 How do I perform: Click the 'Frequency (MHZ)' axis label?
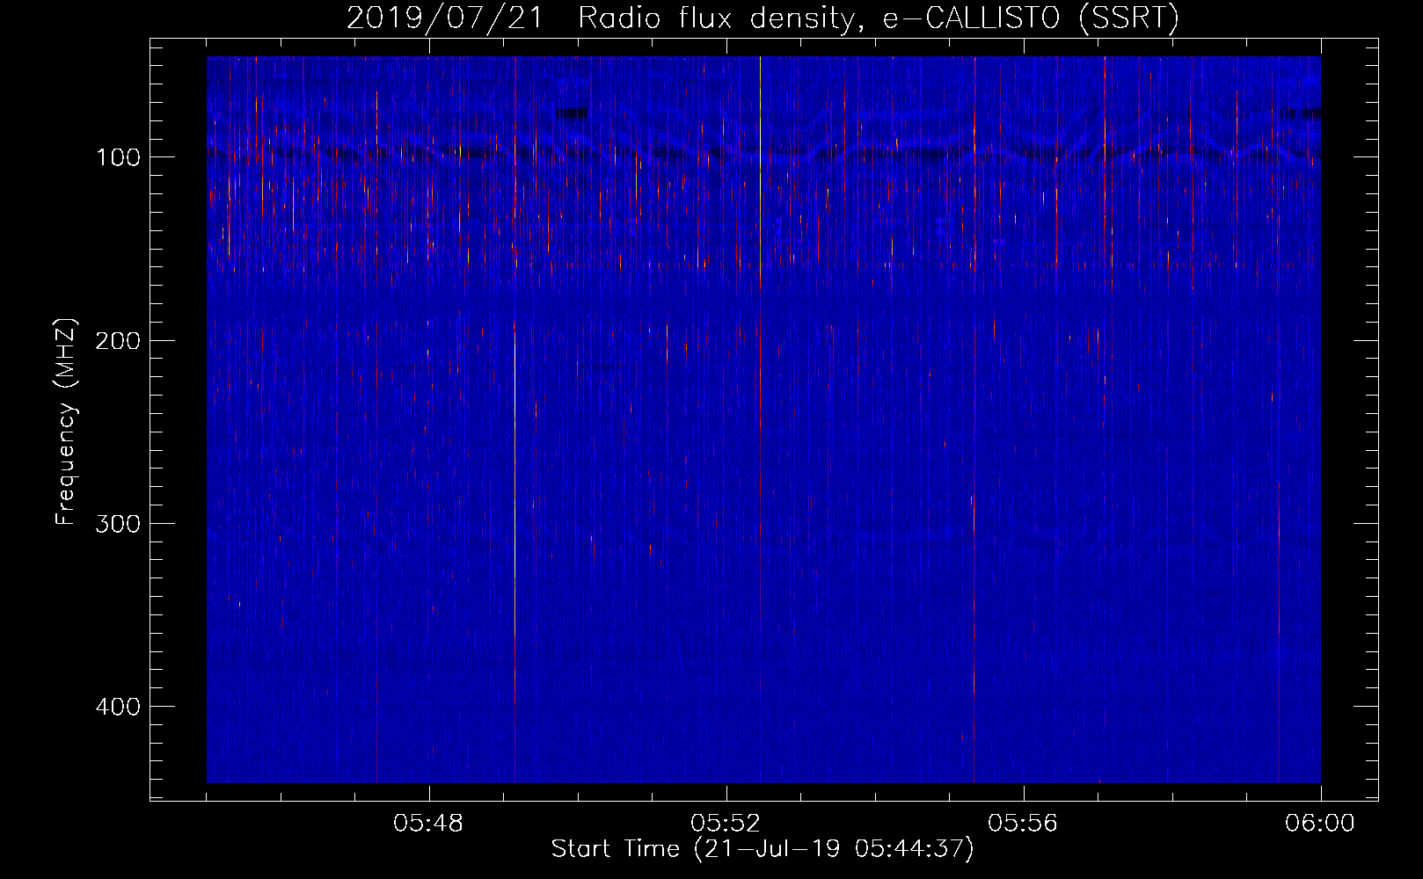point(66,421)
